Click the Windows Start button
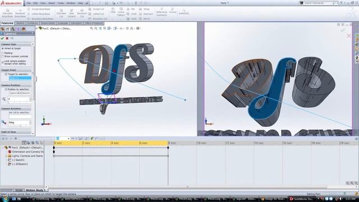Screen dimensions: 359x202 coord(5,199)
